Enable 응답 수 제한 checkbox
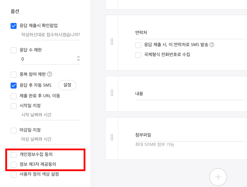Viewport: 247px width, 187px height. pos(13,50)
